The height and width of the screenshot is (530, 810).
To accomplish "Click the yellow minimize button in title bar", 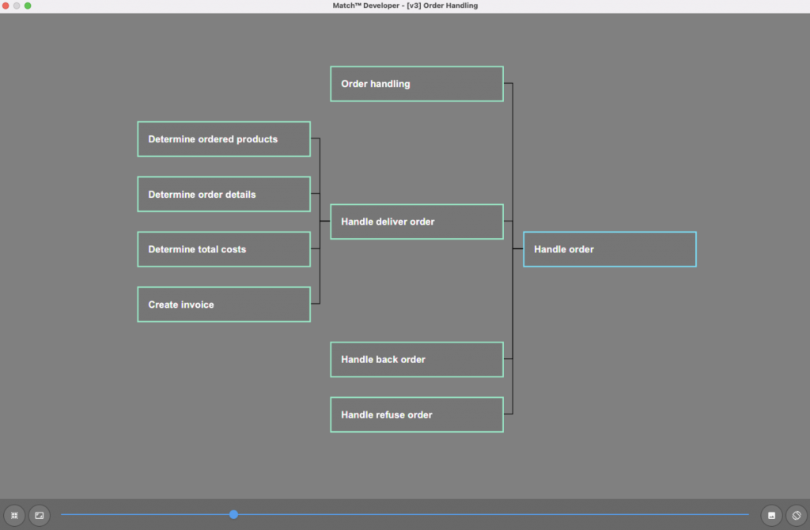I will click(x=17, y=6).
